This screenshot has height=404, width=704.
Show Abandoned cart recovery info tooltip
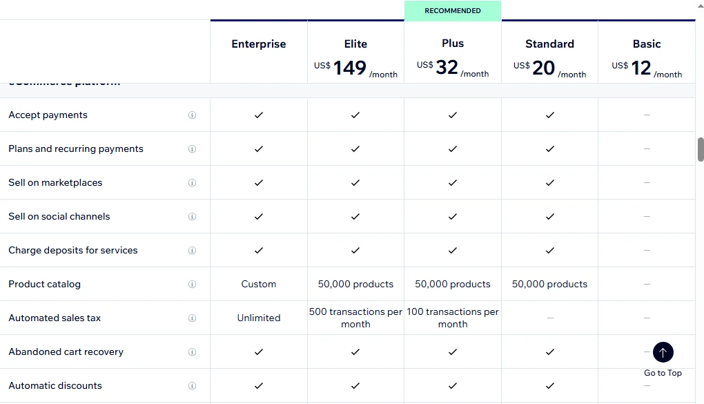(x=192, y=352)
